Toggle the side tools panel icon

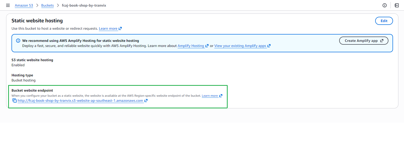click(x=397, y=5)
